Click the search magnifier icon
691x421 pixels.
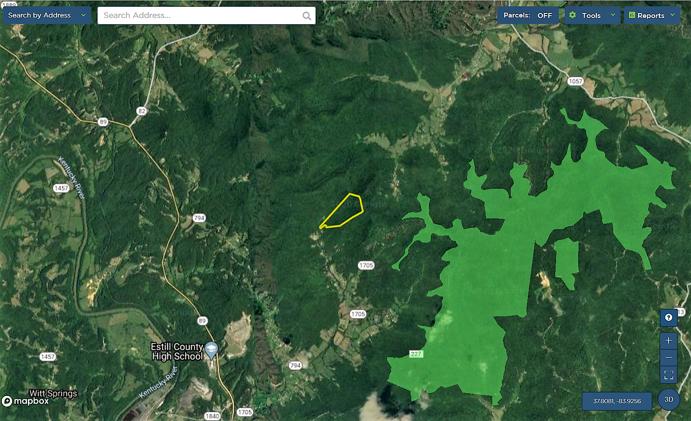tap(307, 16)
